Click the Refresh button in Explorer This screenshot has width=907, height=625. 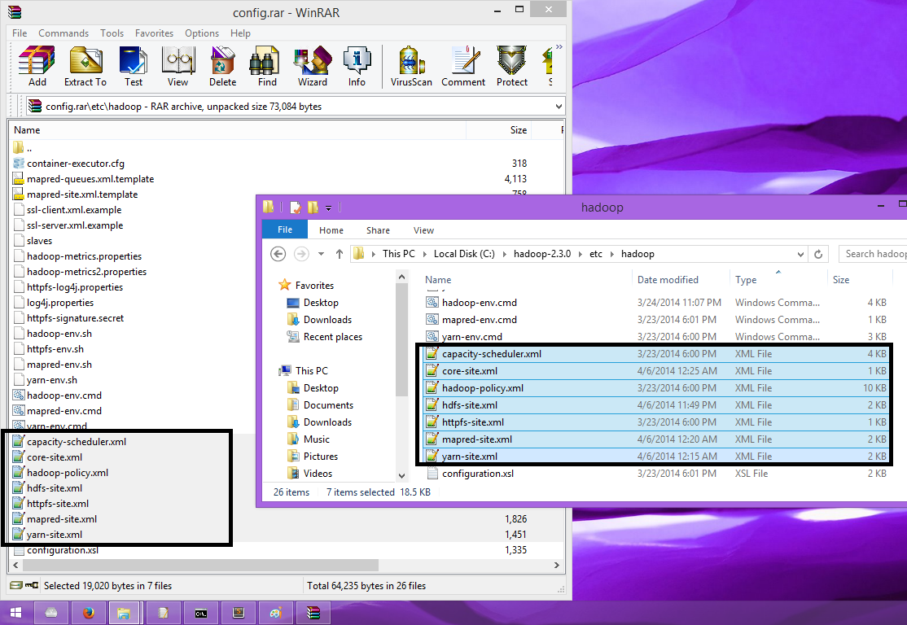[818, 255]
